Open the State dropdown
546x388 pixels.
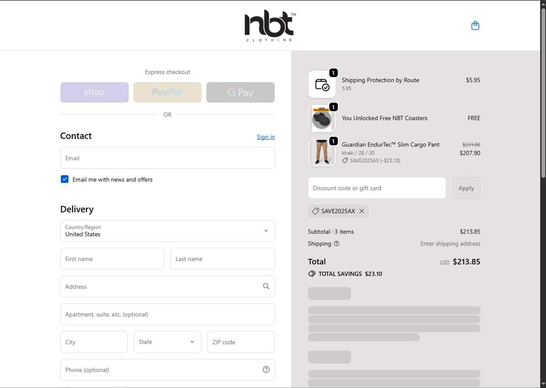point(167,342)
